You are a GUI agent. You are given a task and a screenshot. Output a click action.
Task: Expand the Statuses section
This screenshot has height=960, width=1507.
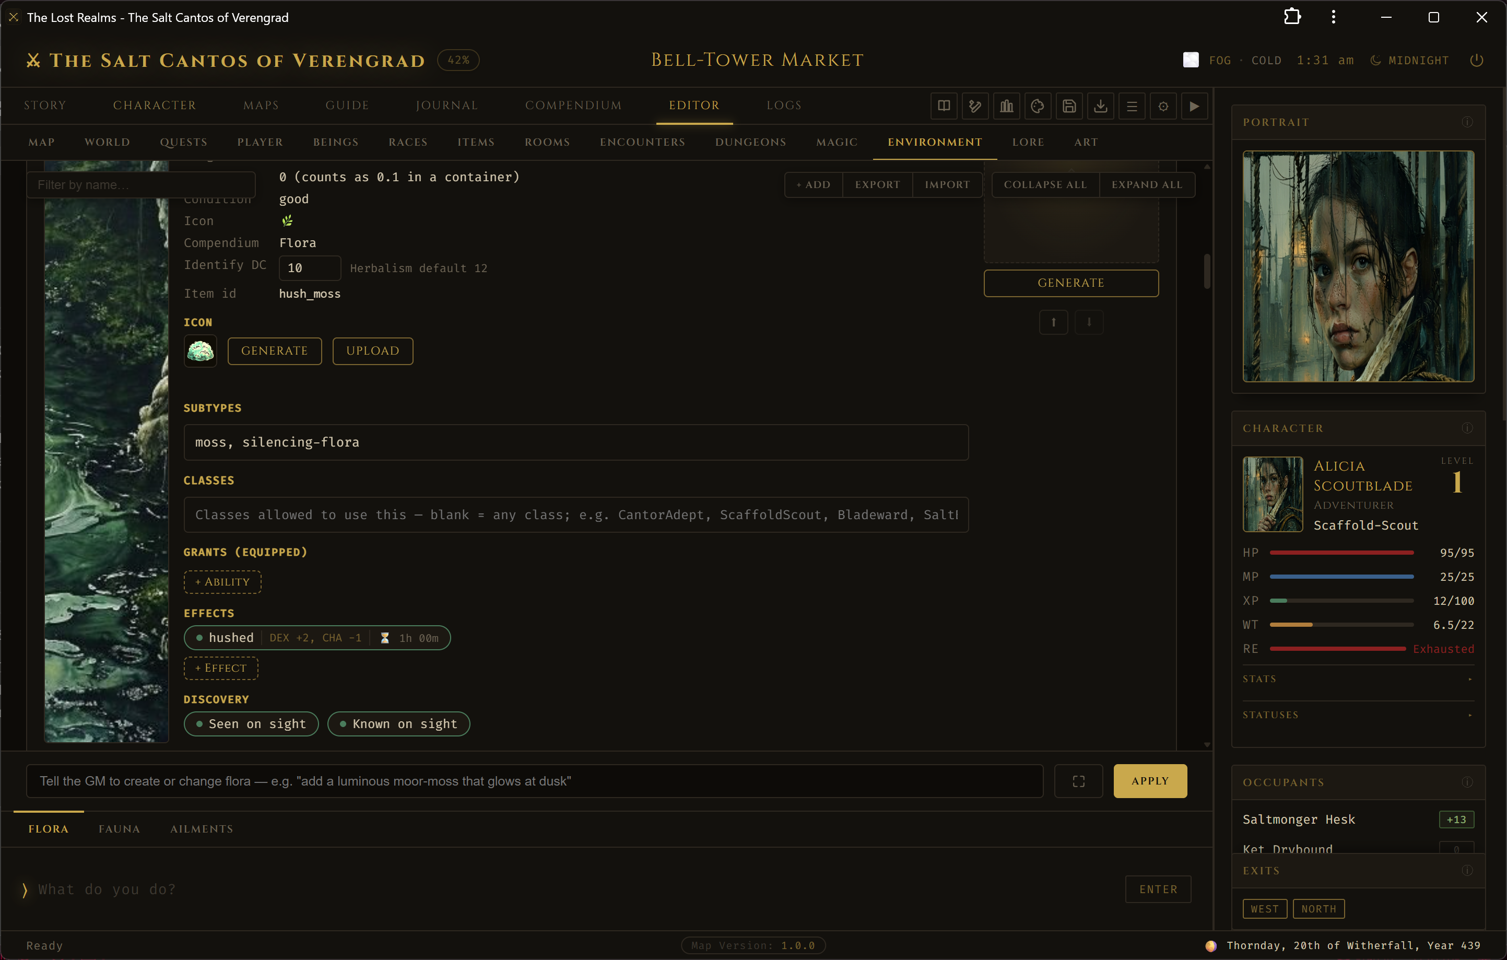click(1358, 715)
